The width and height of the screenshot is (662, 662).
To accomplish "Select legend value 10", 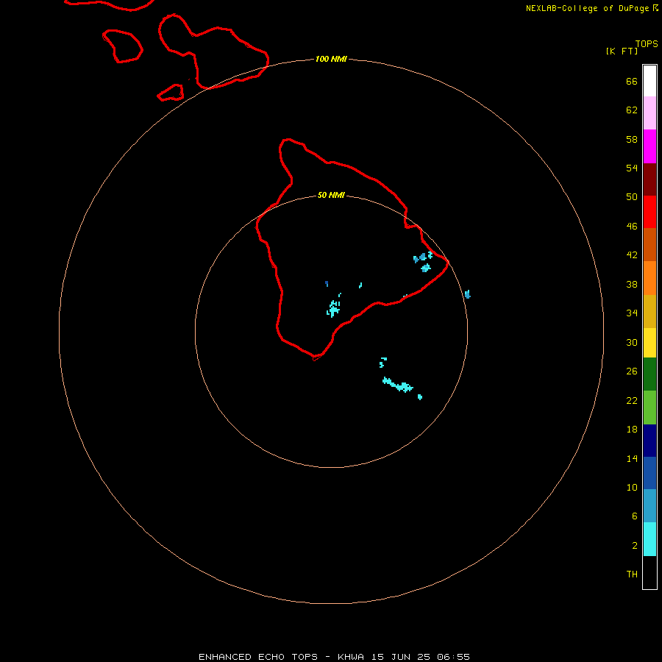I will [632, 487].
